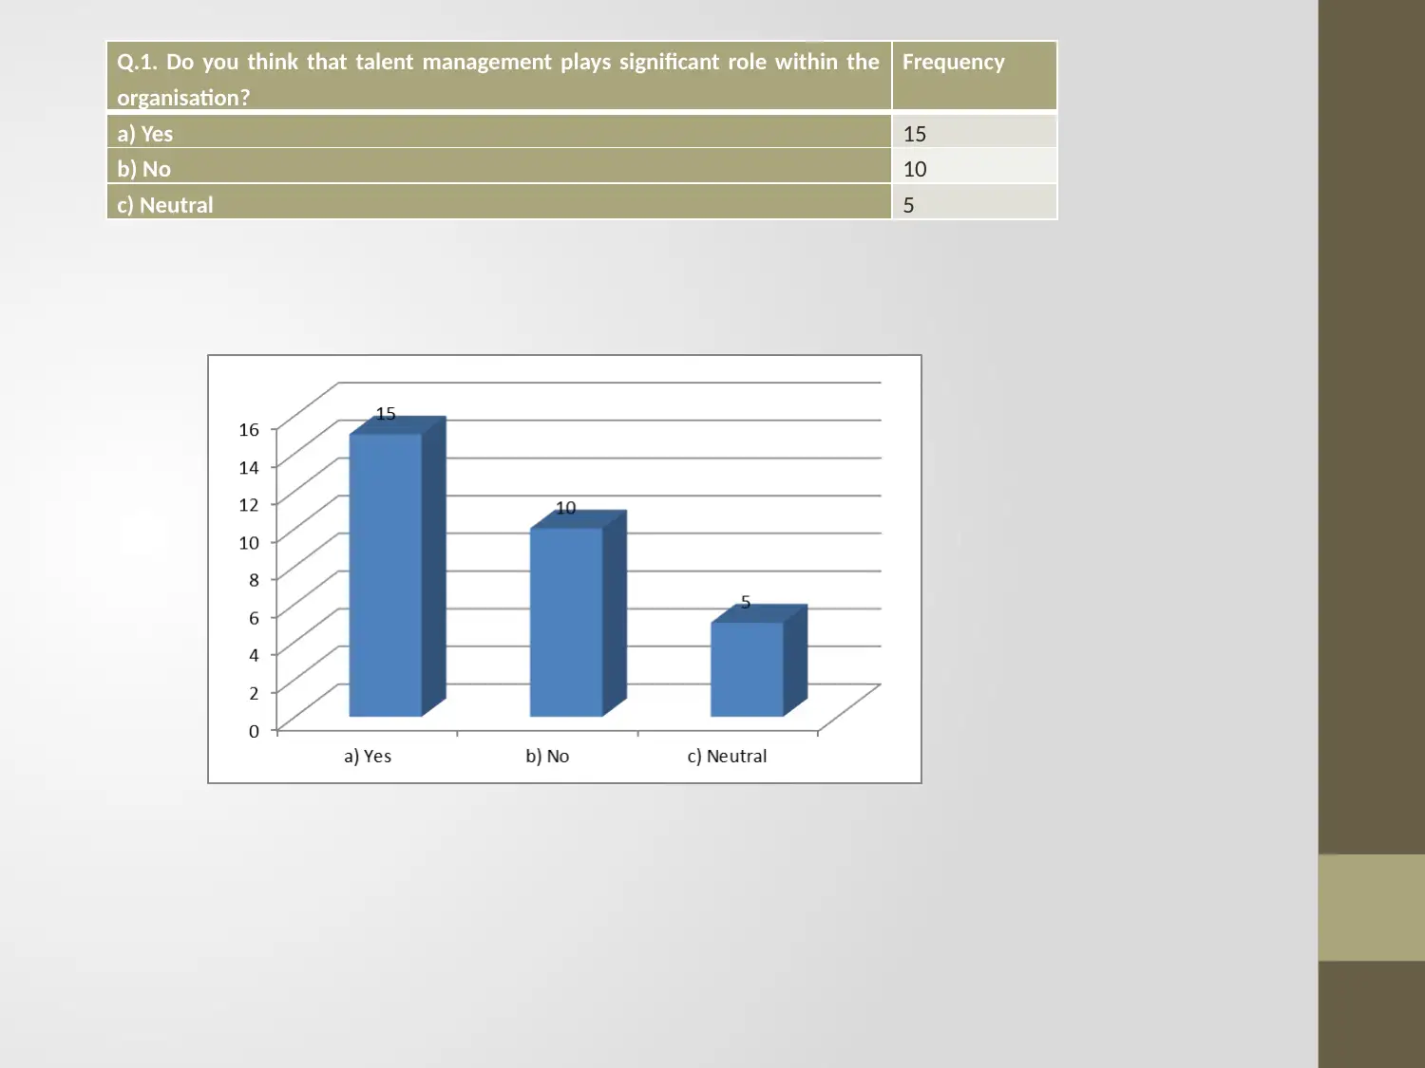Click the 4 value on the vertical axis

(254, 654)
